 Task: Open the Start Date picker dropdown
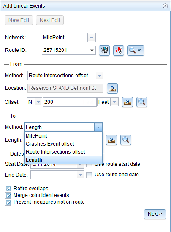coord(80,165)
